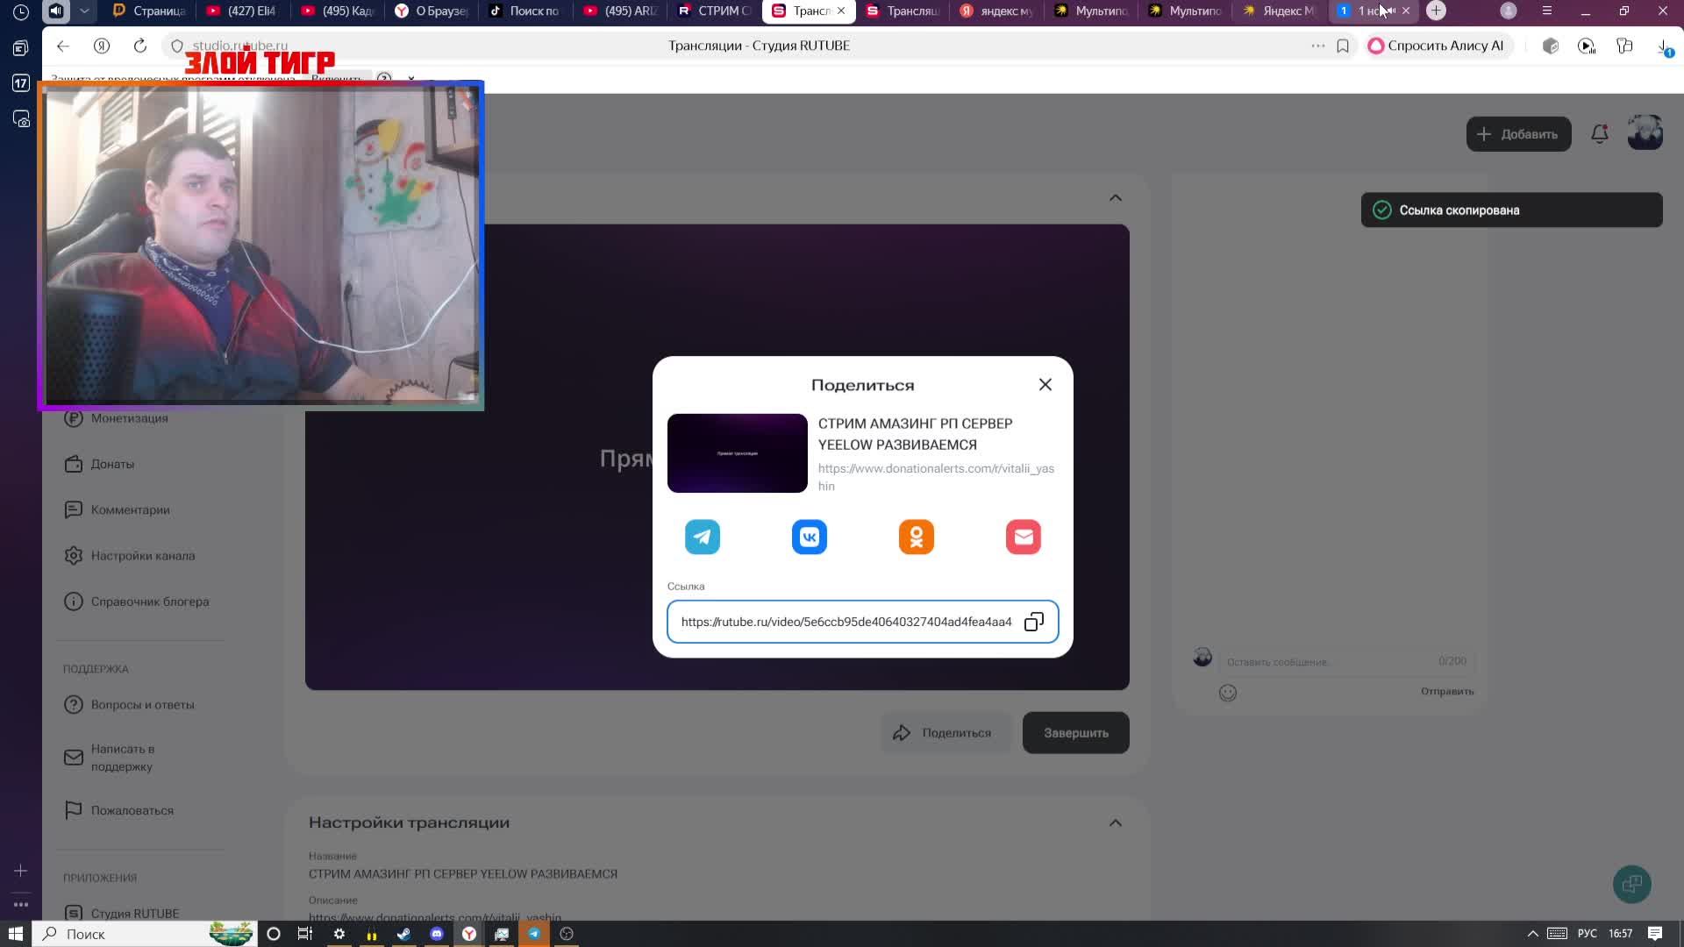The width and height of the screenshot is (1684, 947).
Task: Open the emoji picker in chat
Action: (x=1228, y=693)
